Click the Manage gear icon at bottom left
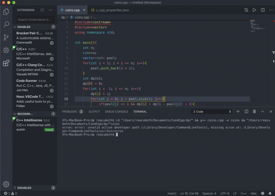This screenshot has height=196, width=275. (x=6, y=184)
